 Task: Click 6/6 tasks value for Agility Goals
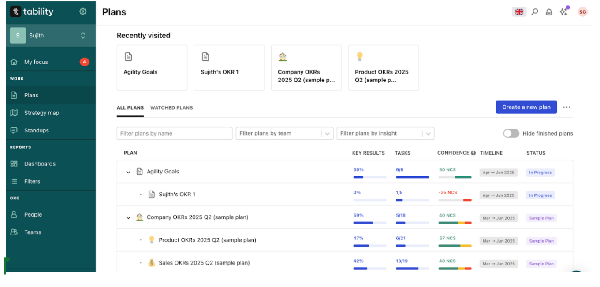coord(399,169)
